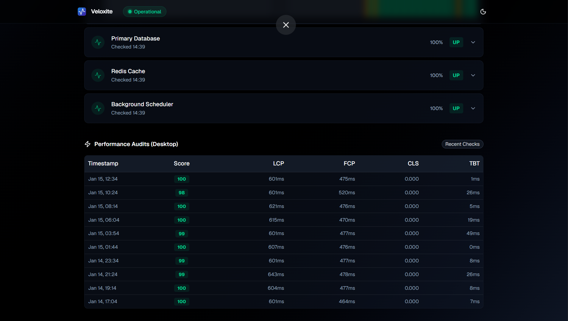This screenshot has width=568, height=321.
Task: Click the 0ms TBT value
Action: coord(474,247)
